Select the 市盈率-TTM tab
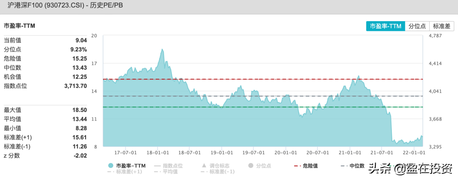The image size is (458, 180). pyautogui.click(x=385, y=26)
